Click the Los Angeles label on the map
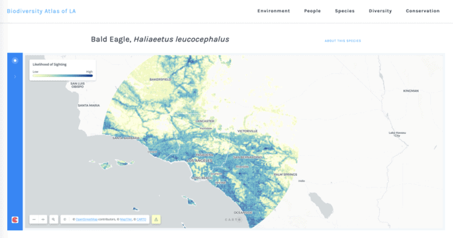 pyautogui.click(x=199, y=160)
